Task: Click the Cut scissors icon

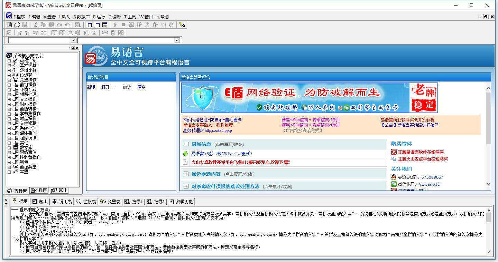Action: tap(36, 25)
